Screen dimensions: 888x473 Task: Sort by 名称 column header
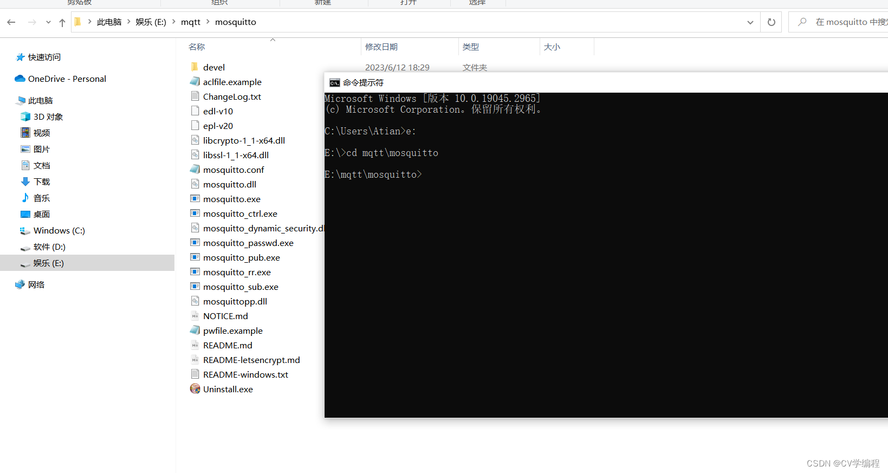(x=197, y=47)
